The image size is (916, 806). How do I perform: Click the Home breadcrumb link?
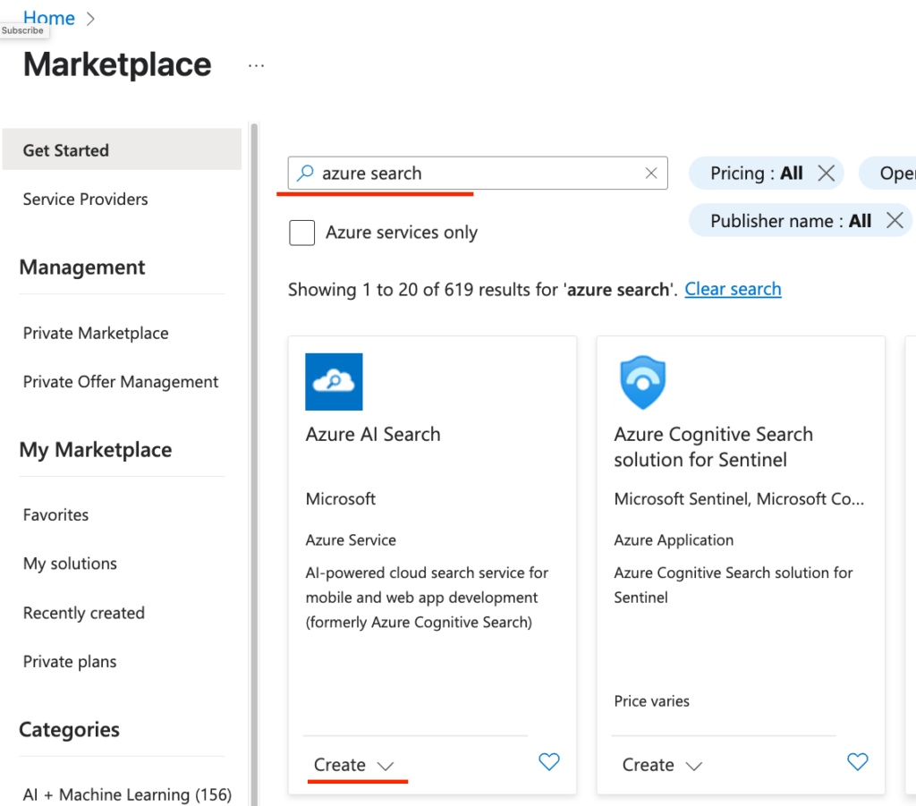click(49, 18)
